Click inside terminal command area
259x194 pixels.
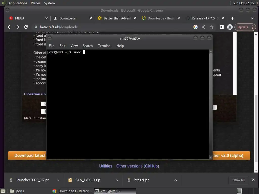tap(128, 104)
